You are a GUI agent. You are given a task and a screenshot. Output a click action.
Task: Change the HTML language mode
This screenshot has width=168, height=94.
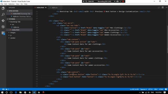click(x=161, y=89)
